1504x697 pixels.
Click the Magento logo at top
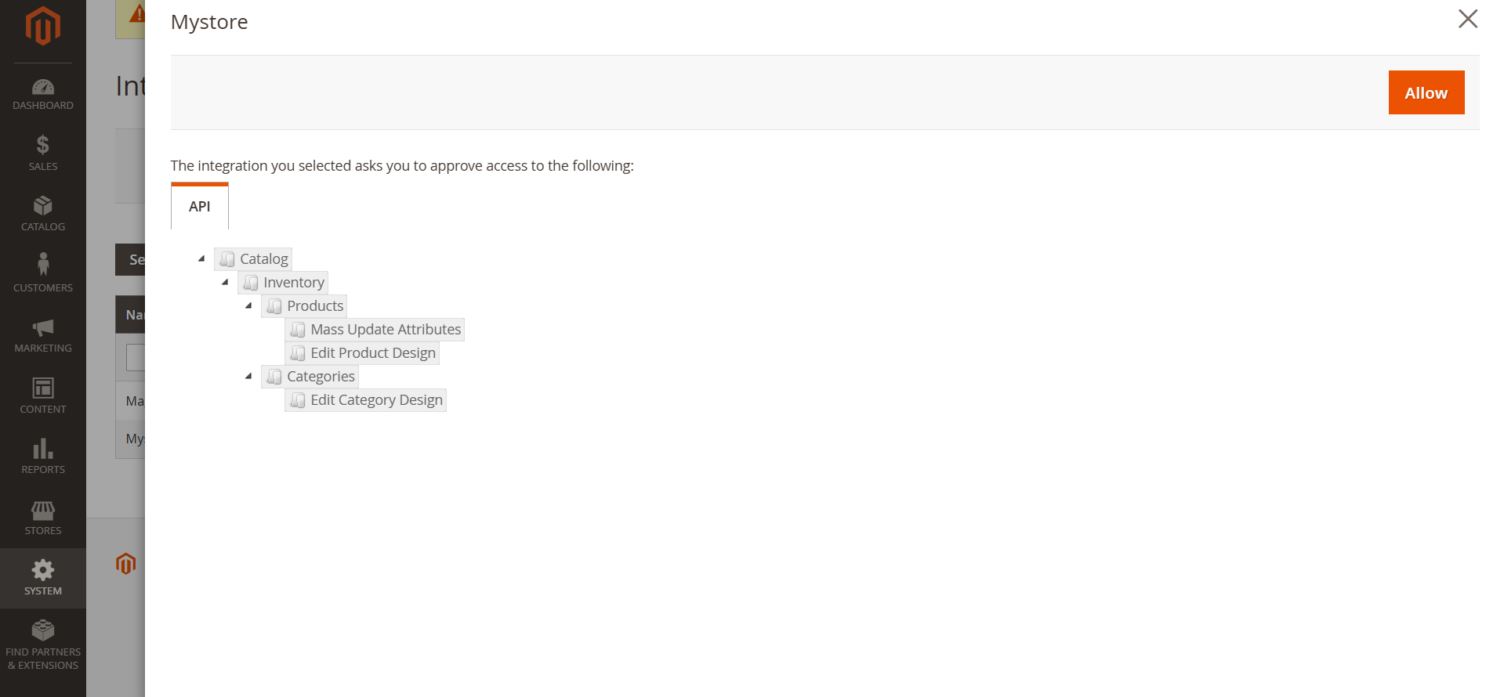pyautogui.click(x=43, y=27)
